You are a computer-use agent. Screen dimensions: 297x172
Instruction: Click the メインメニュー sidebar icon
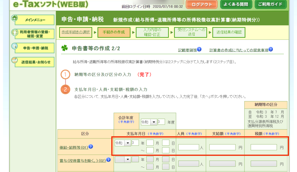pyautogui.click(x=15, y=18)
